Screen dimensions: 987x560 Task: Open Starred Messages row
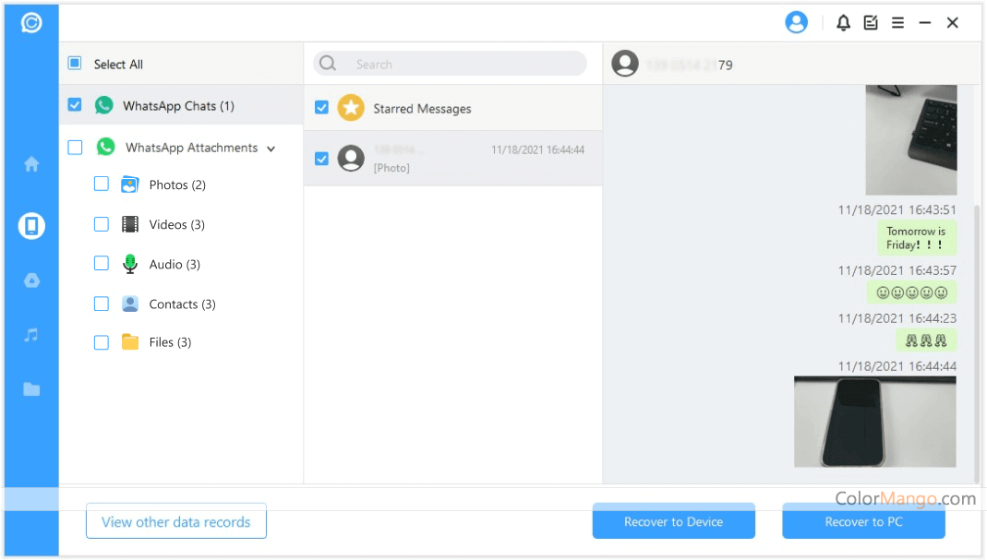click(453, 108)
